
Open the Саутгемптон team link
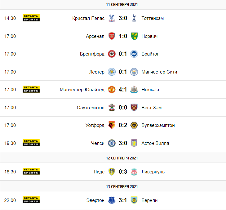pos(91,108)
